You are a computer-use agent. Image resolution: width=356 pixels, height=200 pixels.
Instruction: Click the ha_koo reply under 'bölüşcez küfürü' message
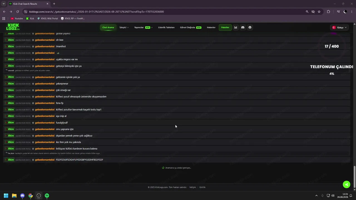click(x=53, y=153)
